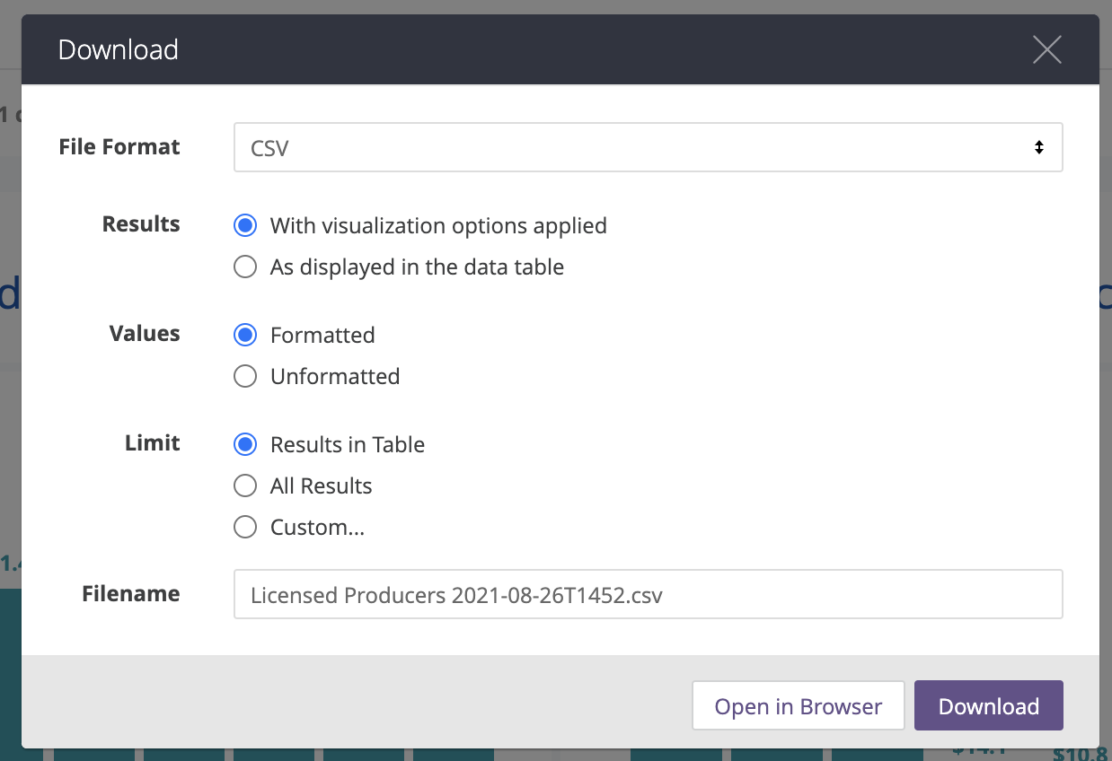The image size is (1112, 761).
Task: Close the Download dialog with the X icon
Action: (x=1046, y=49)
